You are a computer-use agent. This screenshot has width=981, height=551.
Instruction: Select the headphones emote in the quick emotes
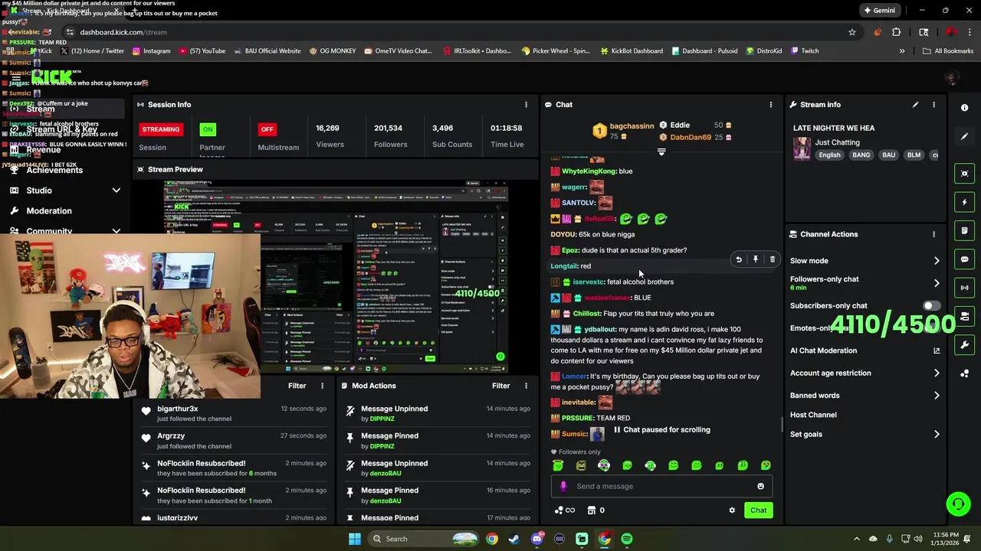pos(604,465)
